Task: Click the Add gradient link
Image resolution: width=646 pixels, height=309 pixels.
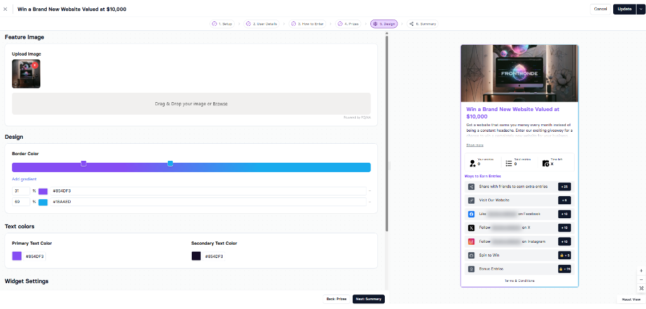Action: coord(24,179)
